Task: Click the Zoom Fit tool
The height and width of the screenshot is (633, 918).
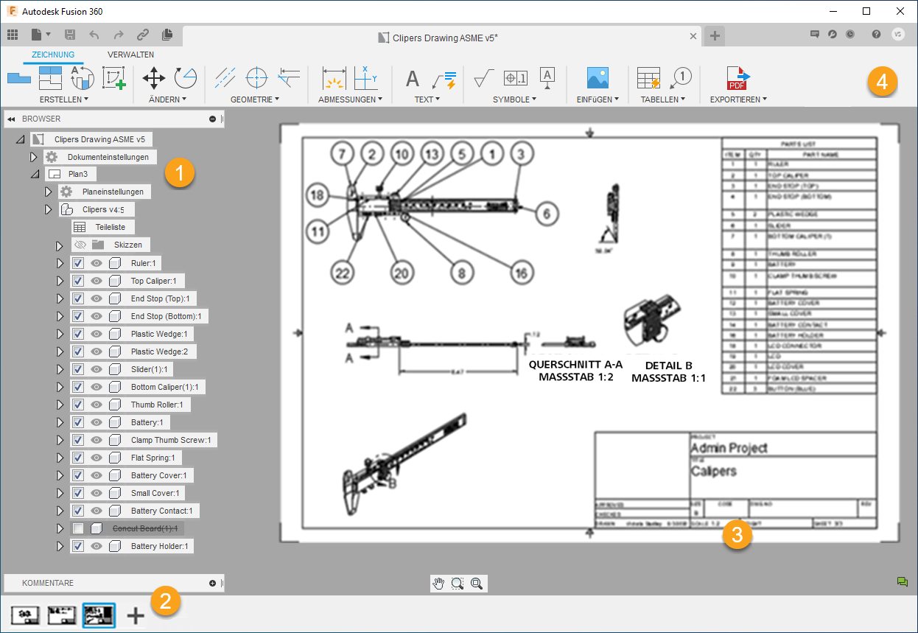Action: coord(477,584)
